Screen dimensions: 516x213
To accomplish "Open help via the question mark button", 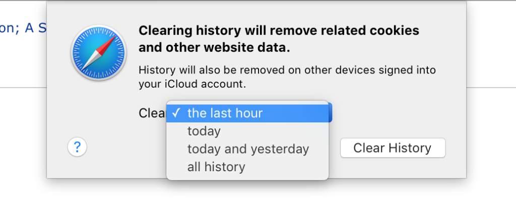I will tap(77, 147).
